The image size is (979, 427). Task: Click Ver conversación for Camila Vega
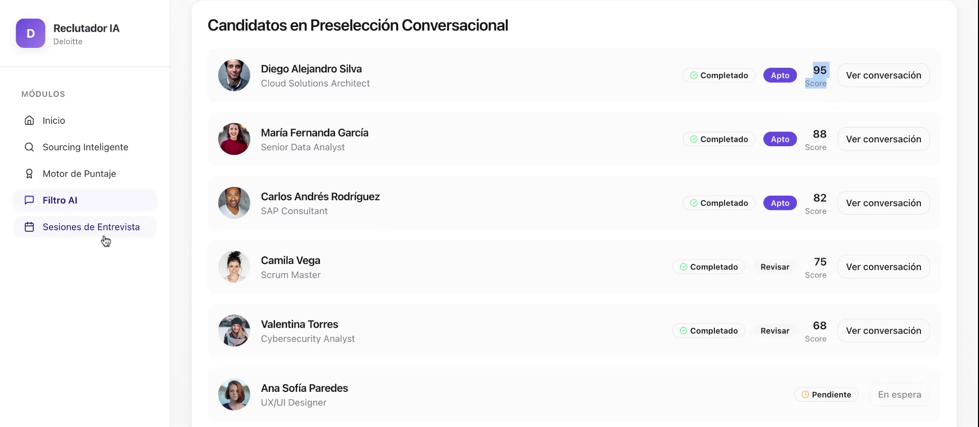pos(883,267)
